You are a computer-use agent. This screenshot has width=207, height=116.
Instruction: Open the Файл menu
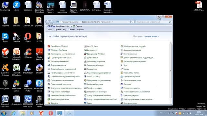point(50,30)
